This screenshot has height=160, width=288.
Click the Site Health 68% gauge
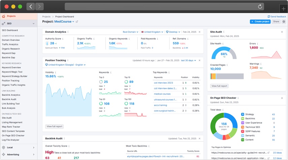(x=224, y=53)
